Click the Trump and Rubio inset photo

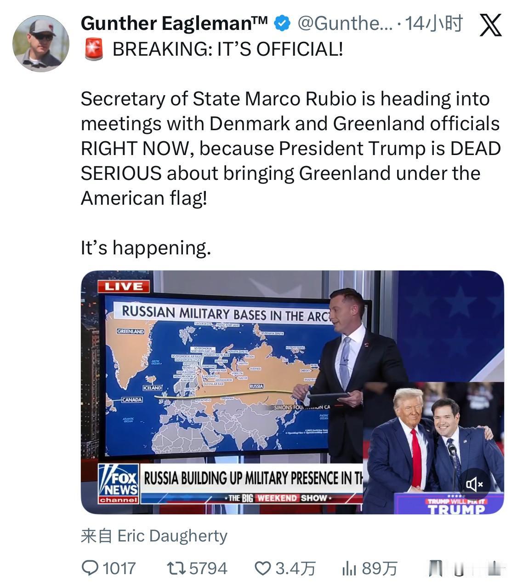433,448
